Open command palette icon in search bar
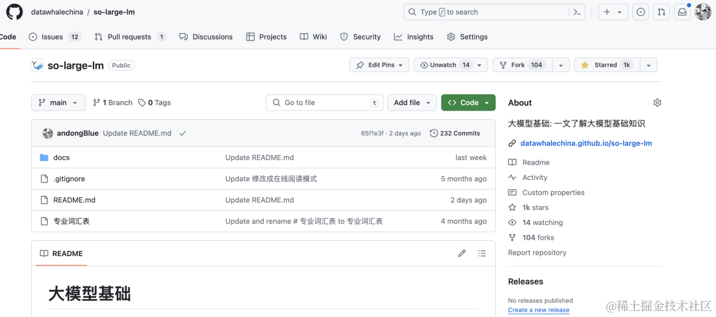 [577, 13]
